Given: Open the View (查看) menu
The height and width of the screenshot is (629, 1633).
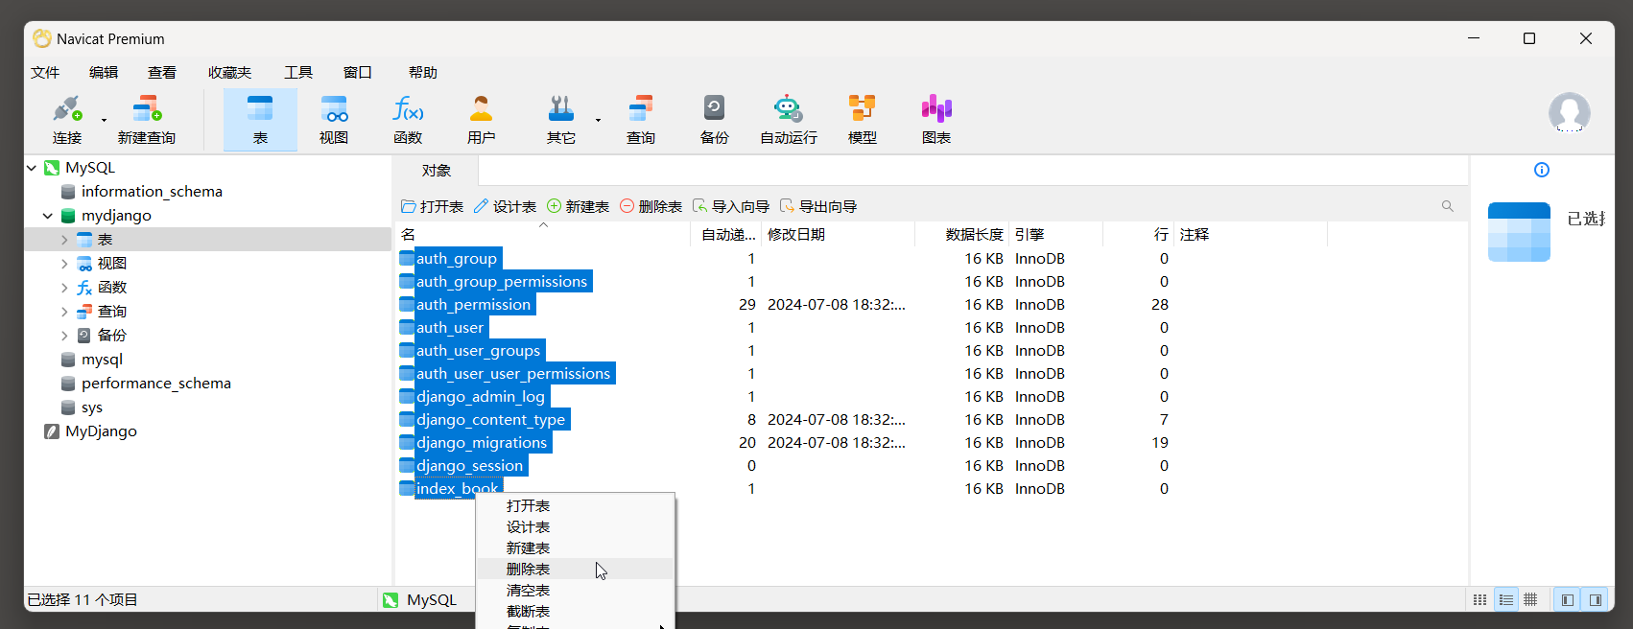Looking at the screenshot, I should point(162,72).
